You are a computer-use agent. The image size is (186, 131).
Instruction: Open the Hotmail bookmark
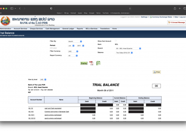73,13
